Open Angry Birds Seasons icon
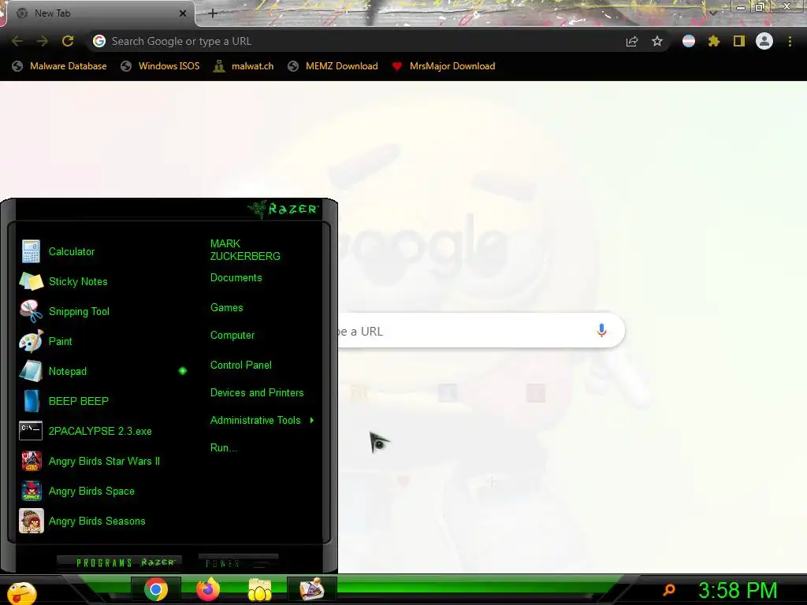This screenshot has height=605, width=807. (x=31, y=521)
